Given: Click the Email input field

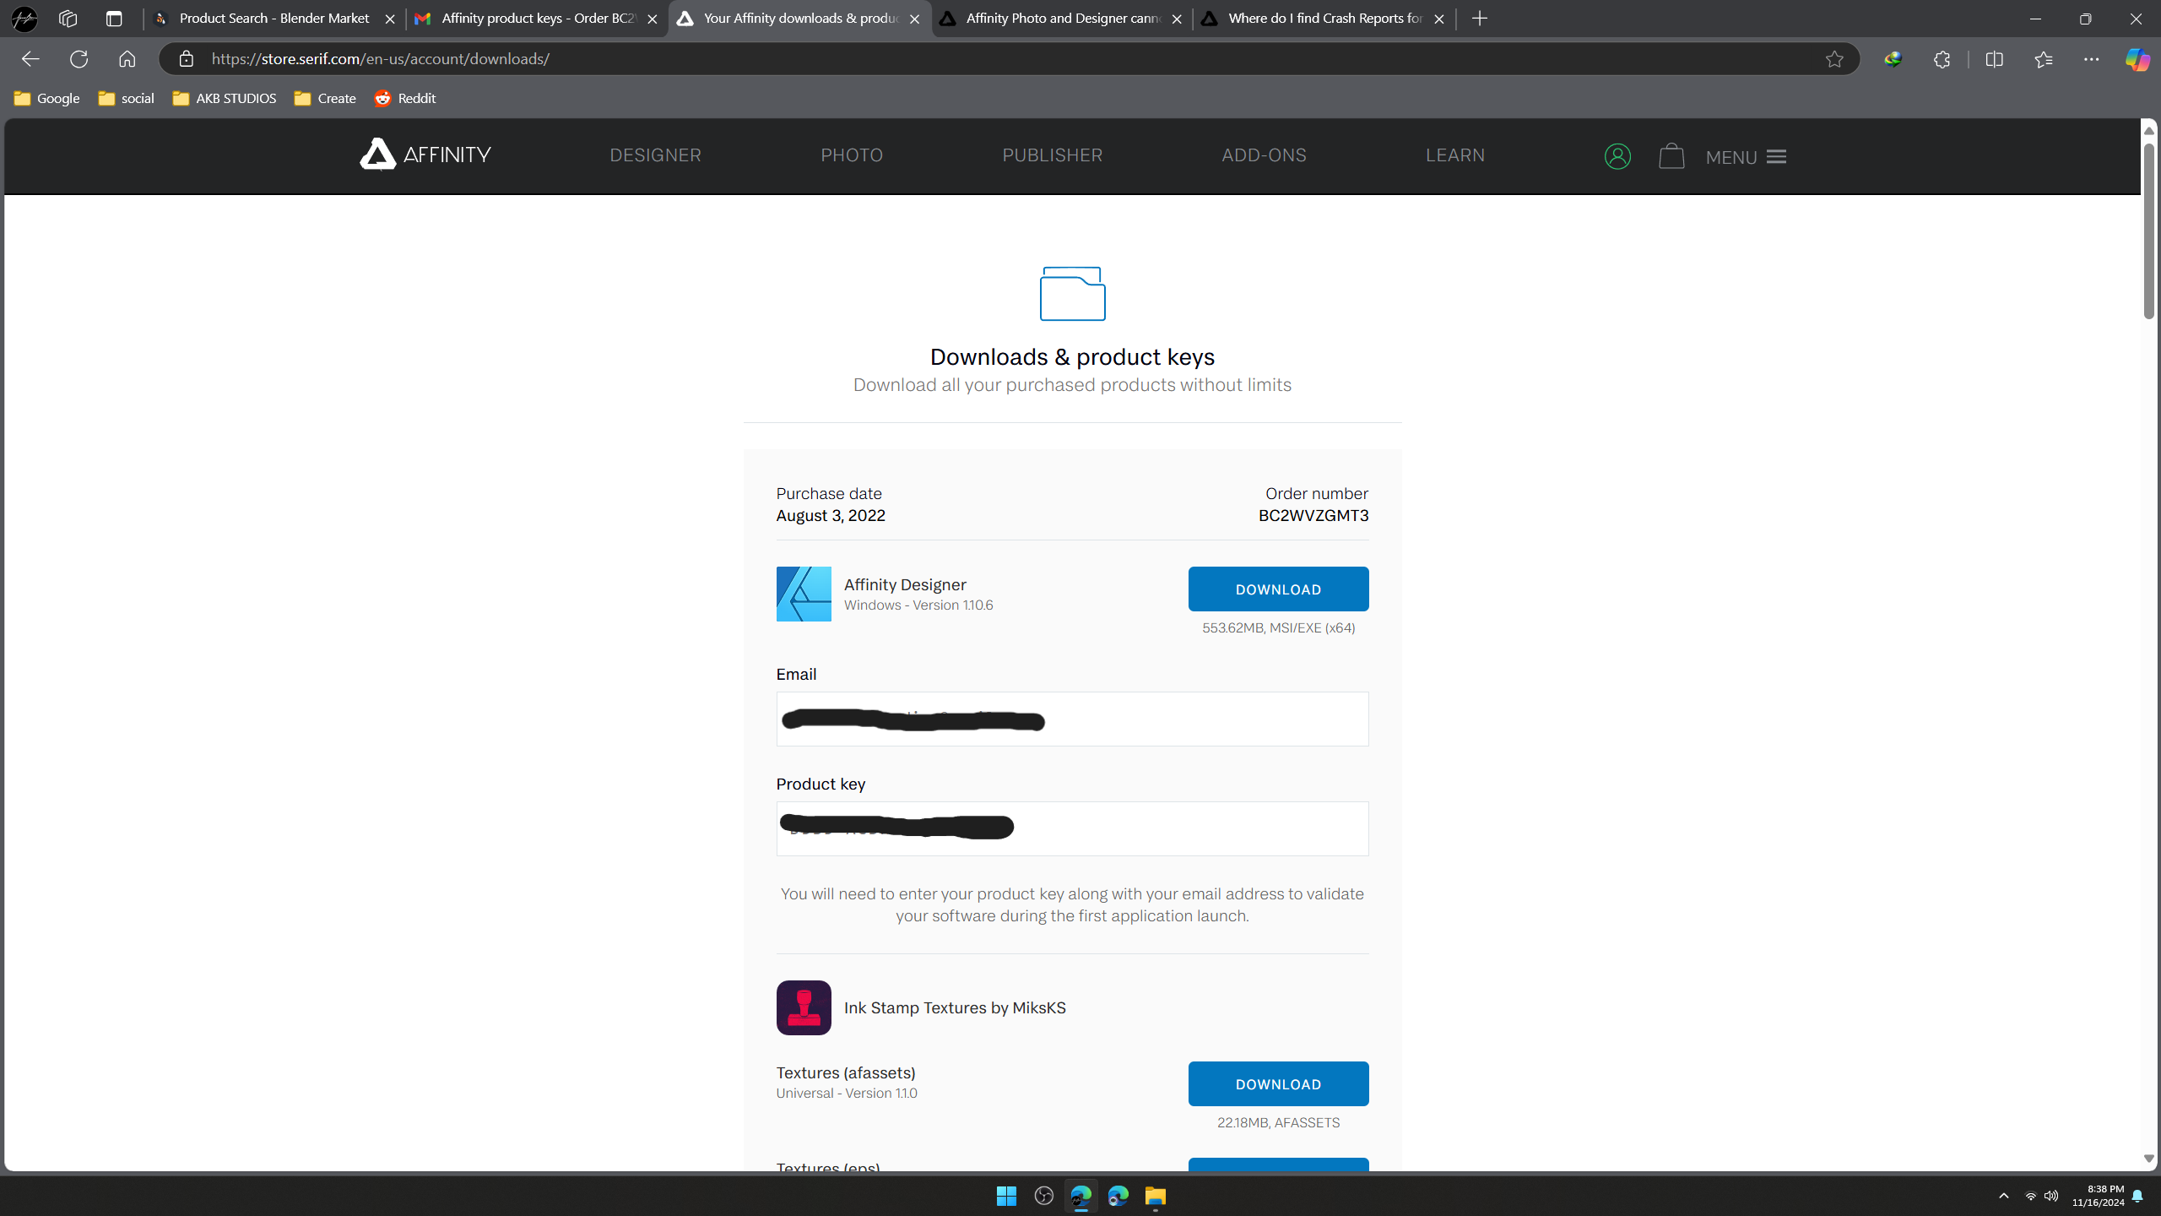Looking at the screenshot, I should pos(1072,719).
